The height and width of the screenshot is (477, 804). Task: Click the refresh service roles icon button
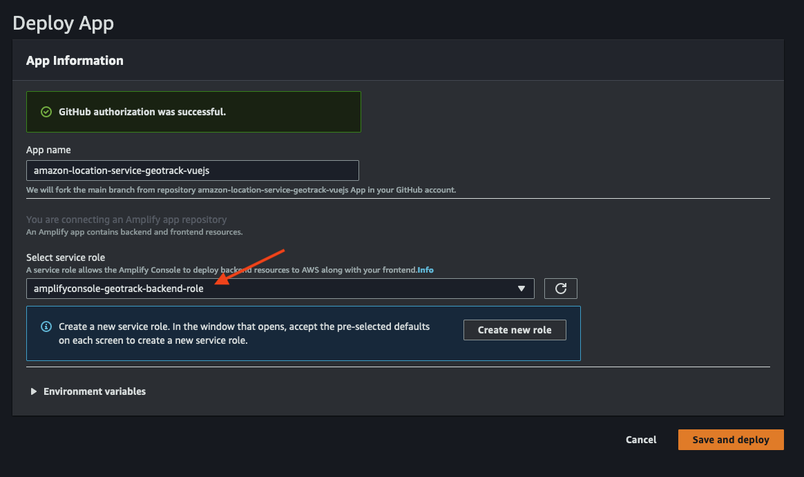pyautogui.click(x=560, y=289)
